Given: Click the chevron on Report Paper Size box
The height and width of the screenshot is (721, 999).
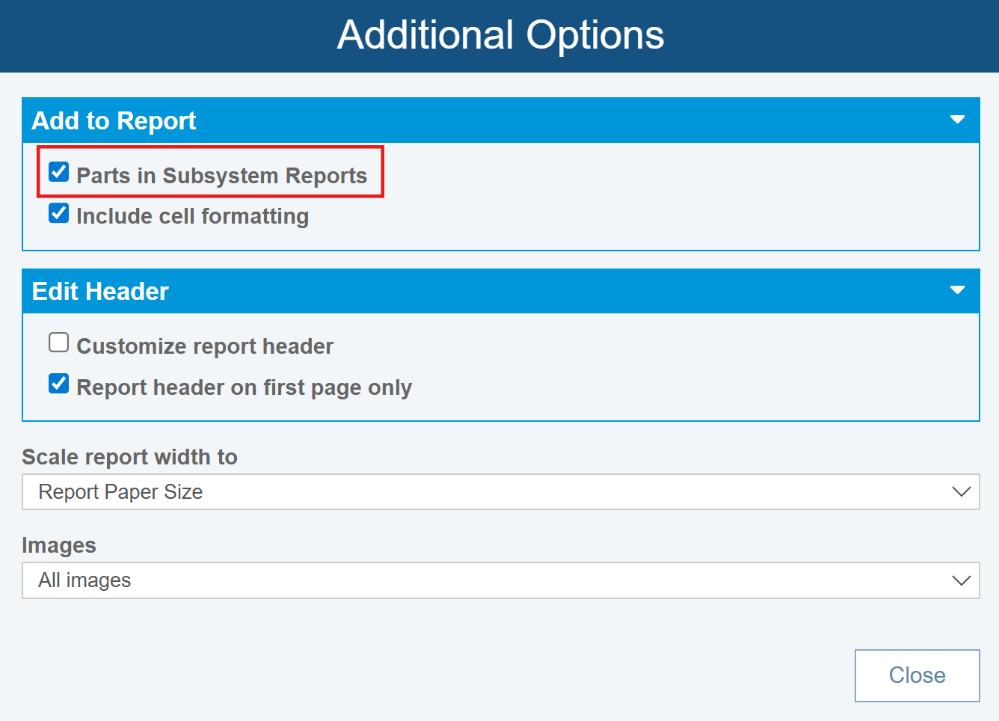Looking at the screenshot, I should point(961,492).
